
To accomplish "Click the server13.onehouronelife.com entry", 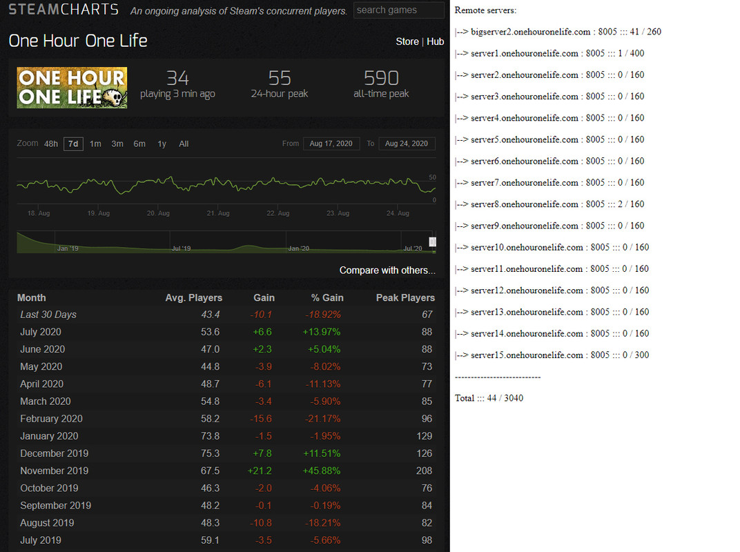I will pyautogui.click(x=552, y=312).
